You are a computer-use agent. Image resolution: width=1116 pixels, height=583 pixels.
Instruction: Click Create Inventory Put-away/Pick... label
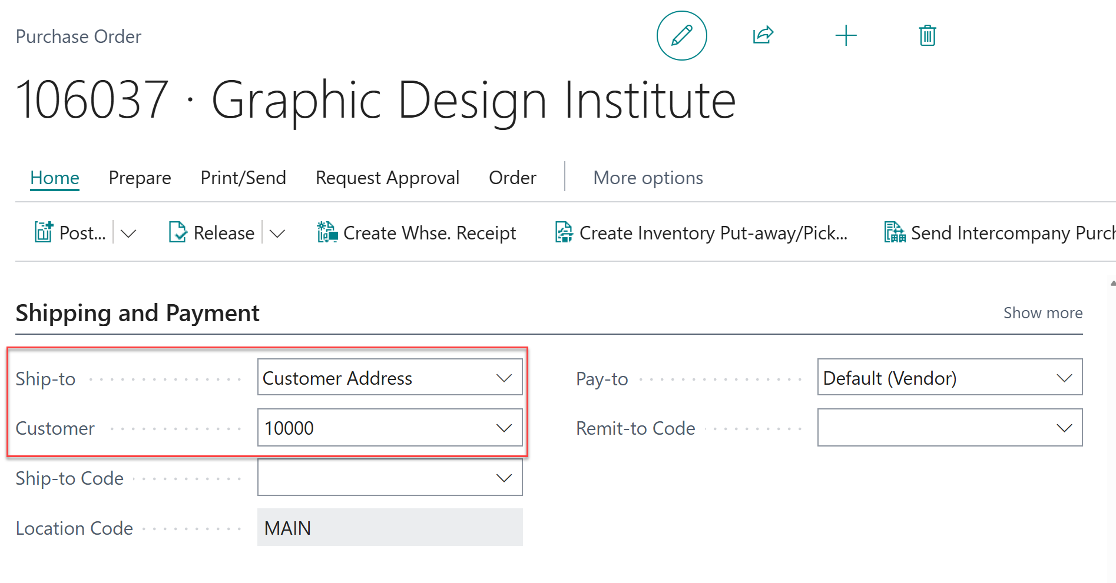tap(714, 234)
